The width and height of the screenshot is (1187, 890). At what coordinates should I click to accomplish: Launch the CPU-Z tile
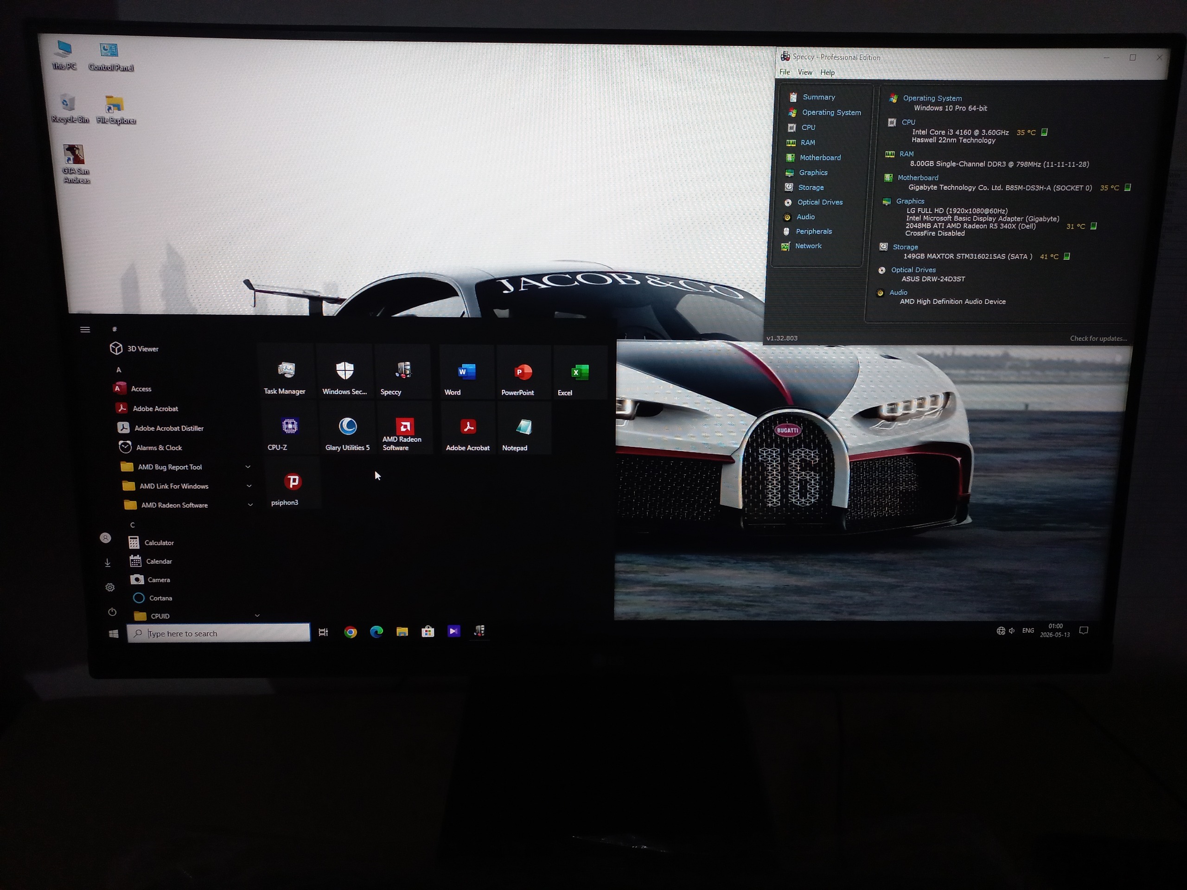[x=289, y=428]
